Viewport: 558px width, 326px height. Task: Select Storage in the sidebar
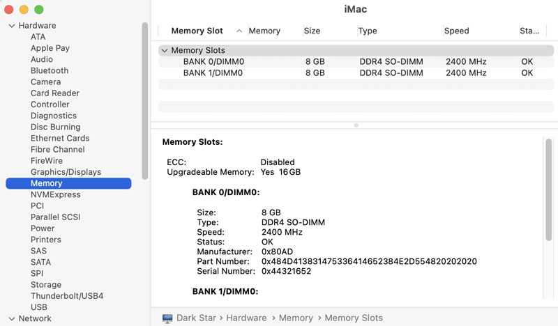[x=46, y=285]
